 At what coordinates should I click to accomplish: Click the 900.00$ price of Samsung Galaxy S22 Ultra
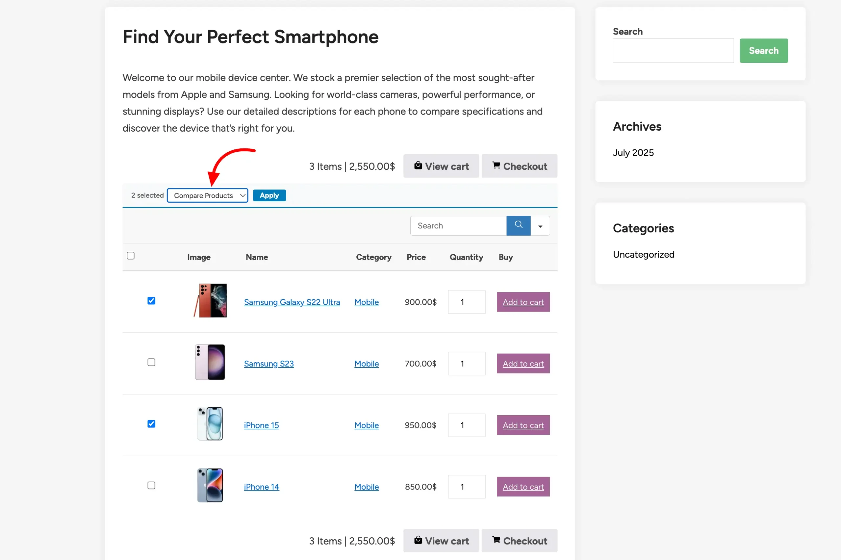pyautogui.click(x=421, y=302)
